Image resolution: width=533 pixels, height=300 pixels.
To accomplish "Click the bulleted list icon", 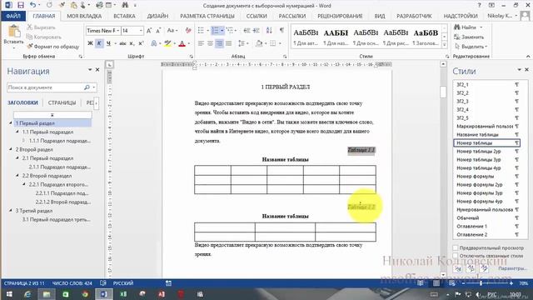I will click(x=201, y=31).
